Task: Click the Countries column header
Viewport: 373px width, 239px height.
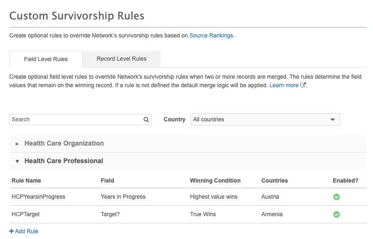Action: (x=275, y=181)
